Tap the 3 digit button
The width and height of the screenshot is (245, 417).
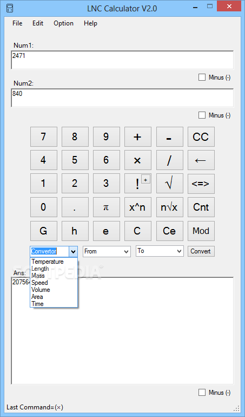[107, 184]
